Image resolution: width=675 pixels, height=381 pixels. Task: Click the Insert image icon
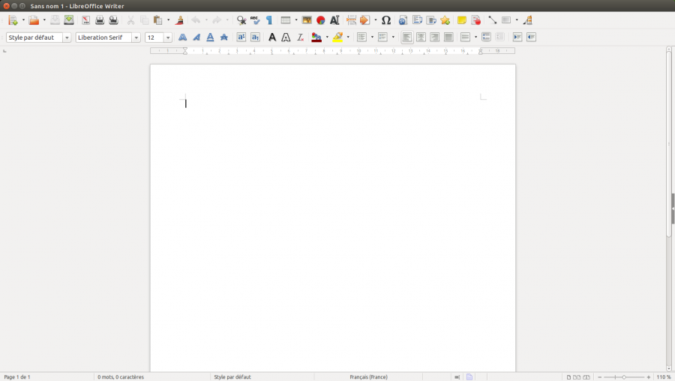click(x=307, y=20)
